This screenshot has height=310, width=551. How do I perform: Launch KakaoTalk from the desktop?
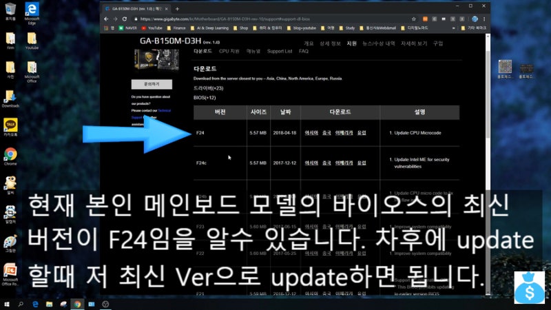(10, 127)
